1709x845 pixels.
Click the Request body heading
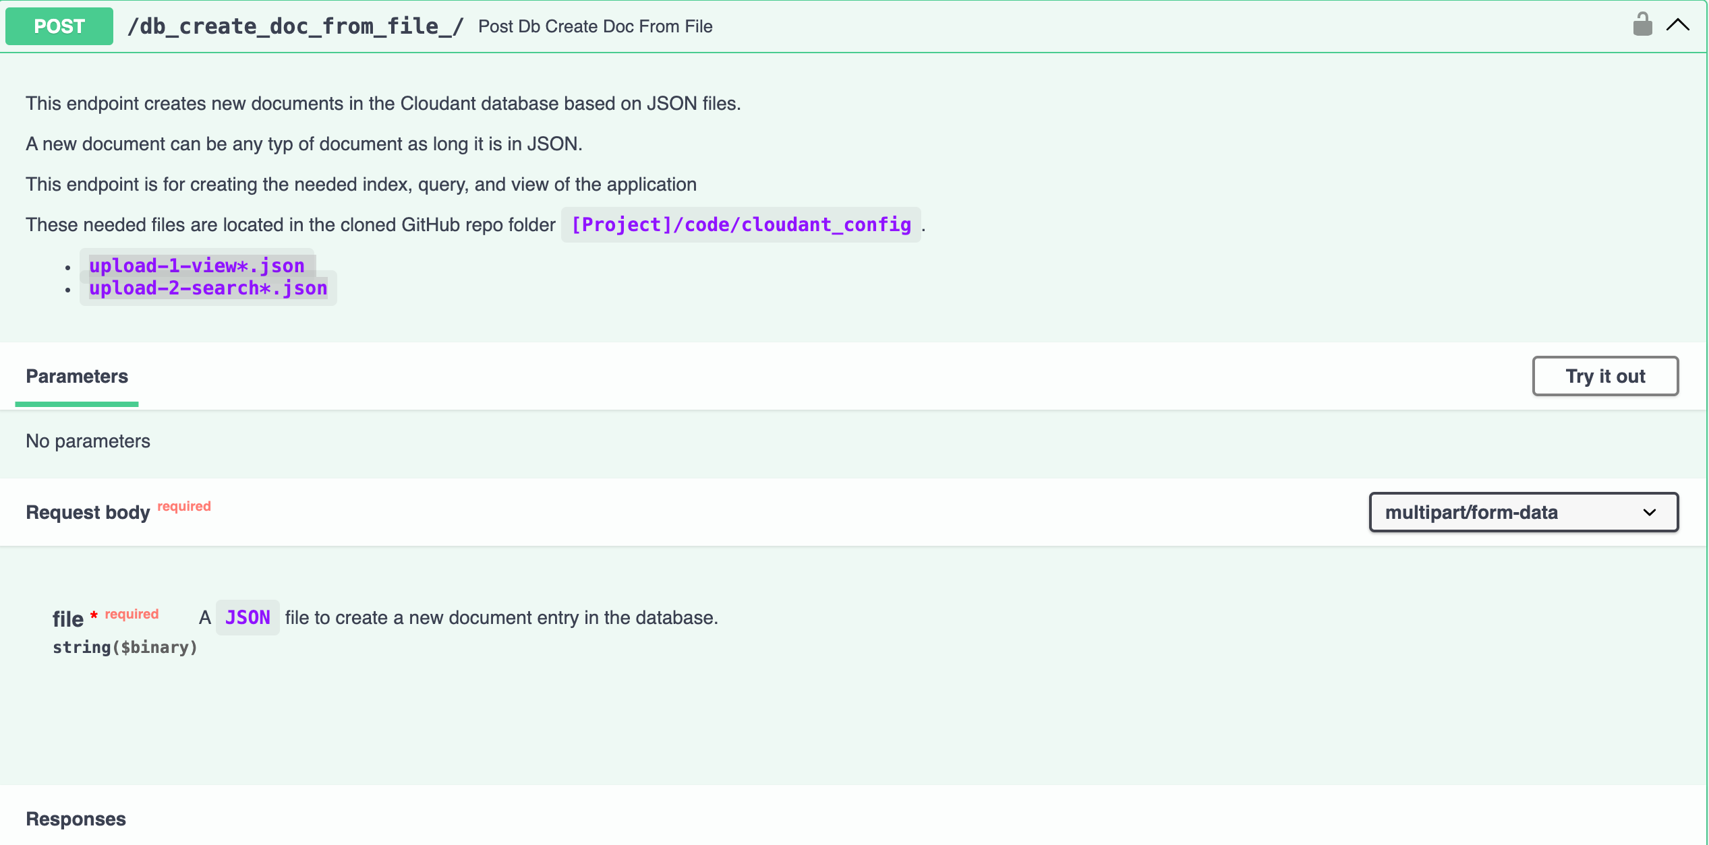pyautogui.click(x=88, y=512)
